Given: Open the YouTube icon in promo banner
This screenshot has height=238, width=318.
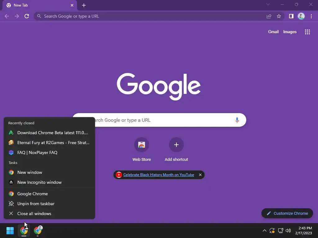Looking at the screenshot, I should [119, 175].
